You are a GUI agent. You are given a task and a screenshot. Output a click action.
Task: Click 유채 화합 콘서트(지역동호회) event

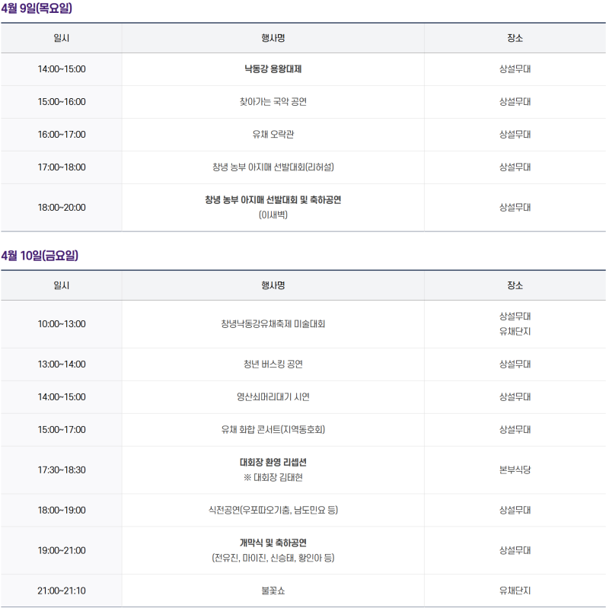273,430
